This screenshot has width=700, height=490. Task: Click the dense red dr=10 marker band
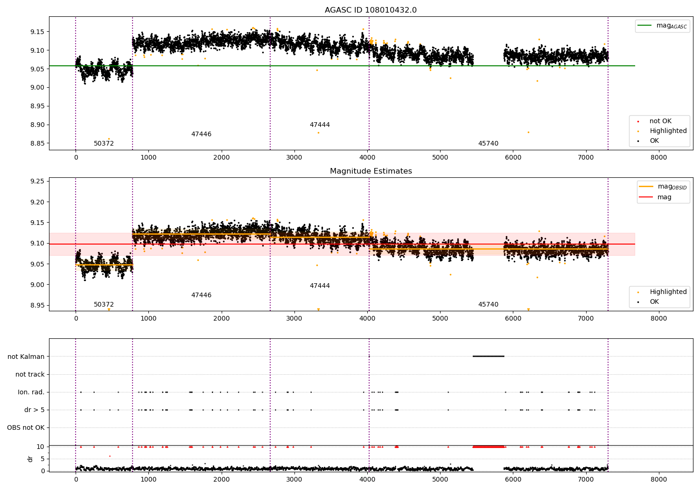[x=489, y=447]
